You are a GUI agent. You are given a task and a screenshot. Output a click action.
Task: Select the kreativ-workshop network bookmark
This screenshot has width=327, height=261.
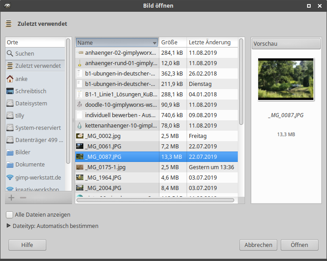[x=35, y=189]
